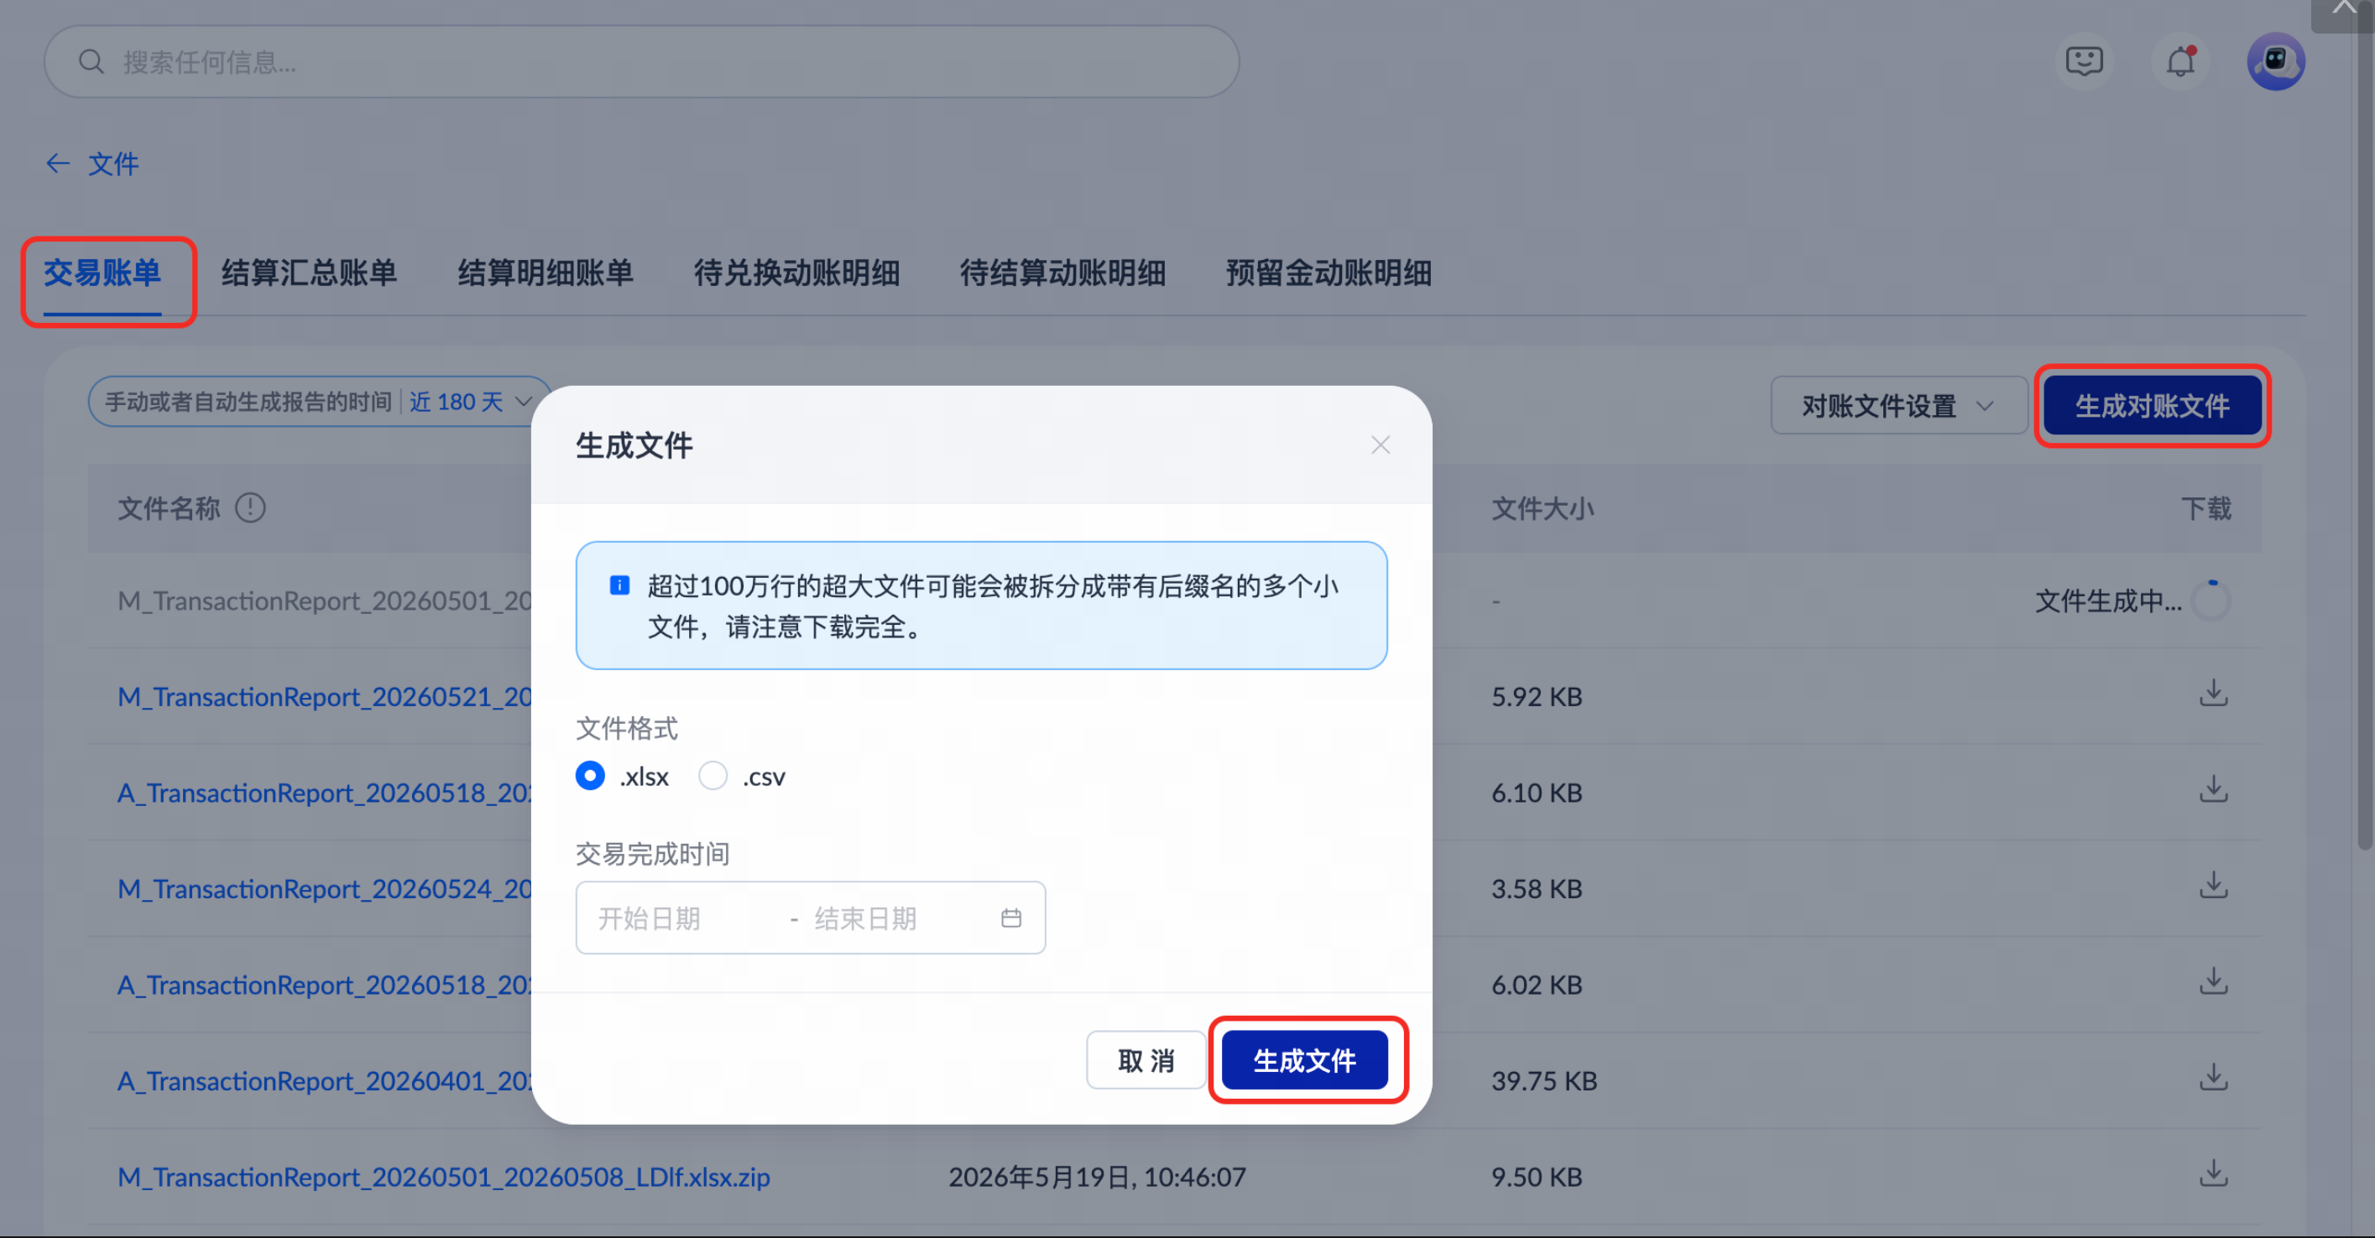Switch to the 预留金动账明细 tab
This screenshot has height=1238, width=2375.
click(x=1328, y=273)
